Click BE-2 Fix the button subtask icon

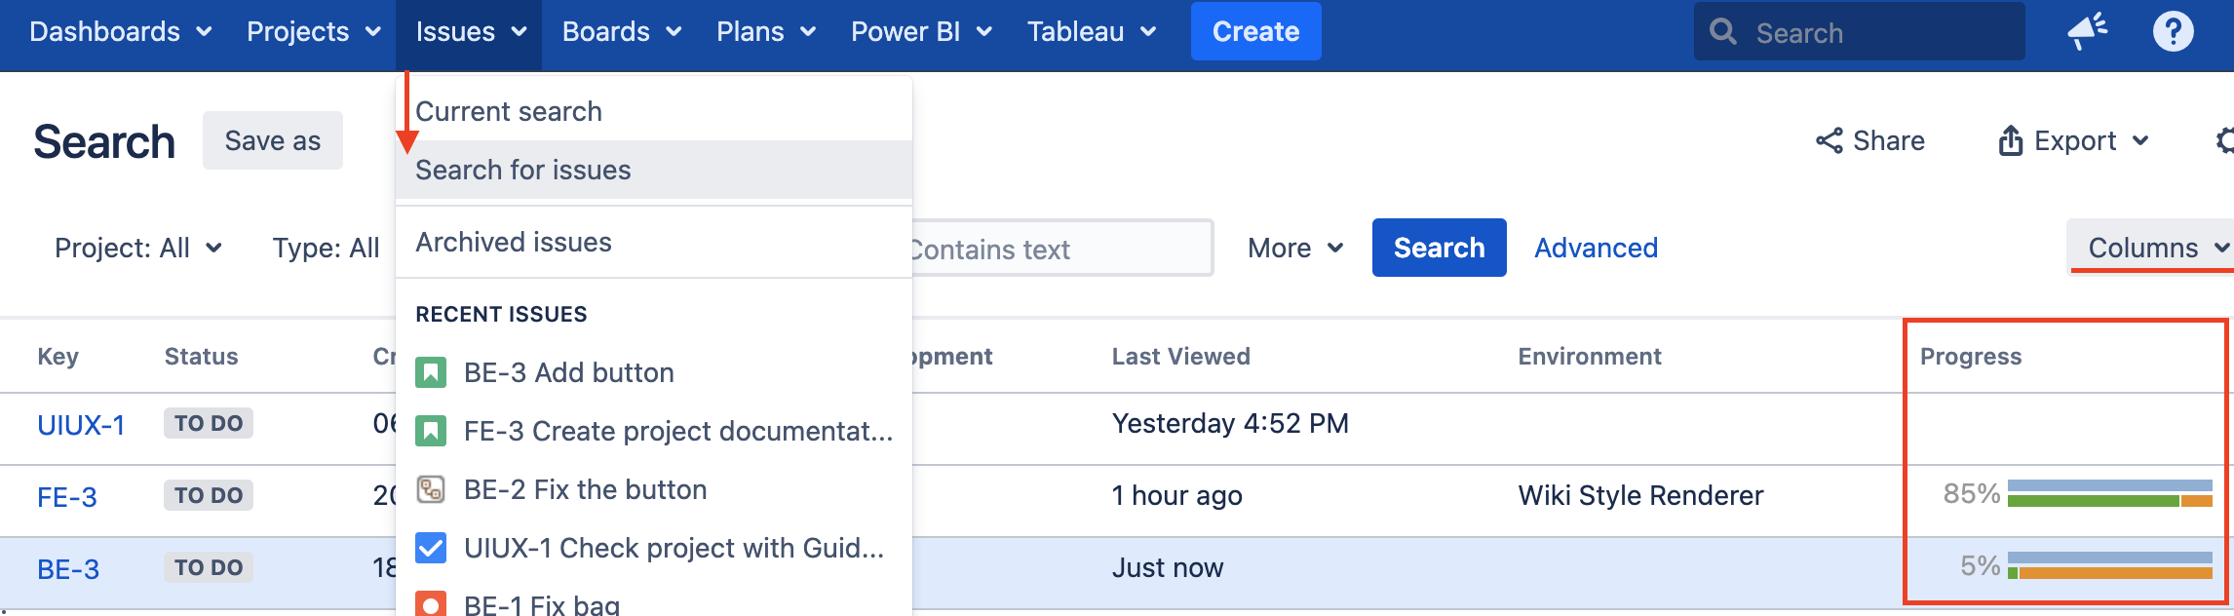pos(431,489)
